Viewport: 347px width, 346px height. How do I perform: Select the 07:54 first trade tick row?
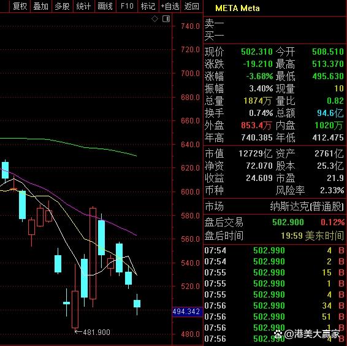tap(275, 250)
